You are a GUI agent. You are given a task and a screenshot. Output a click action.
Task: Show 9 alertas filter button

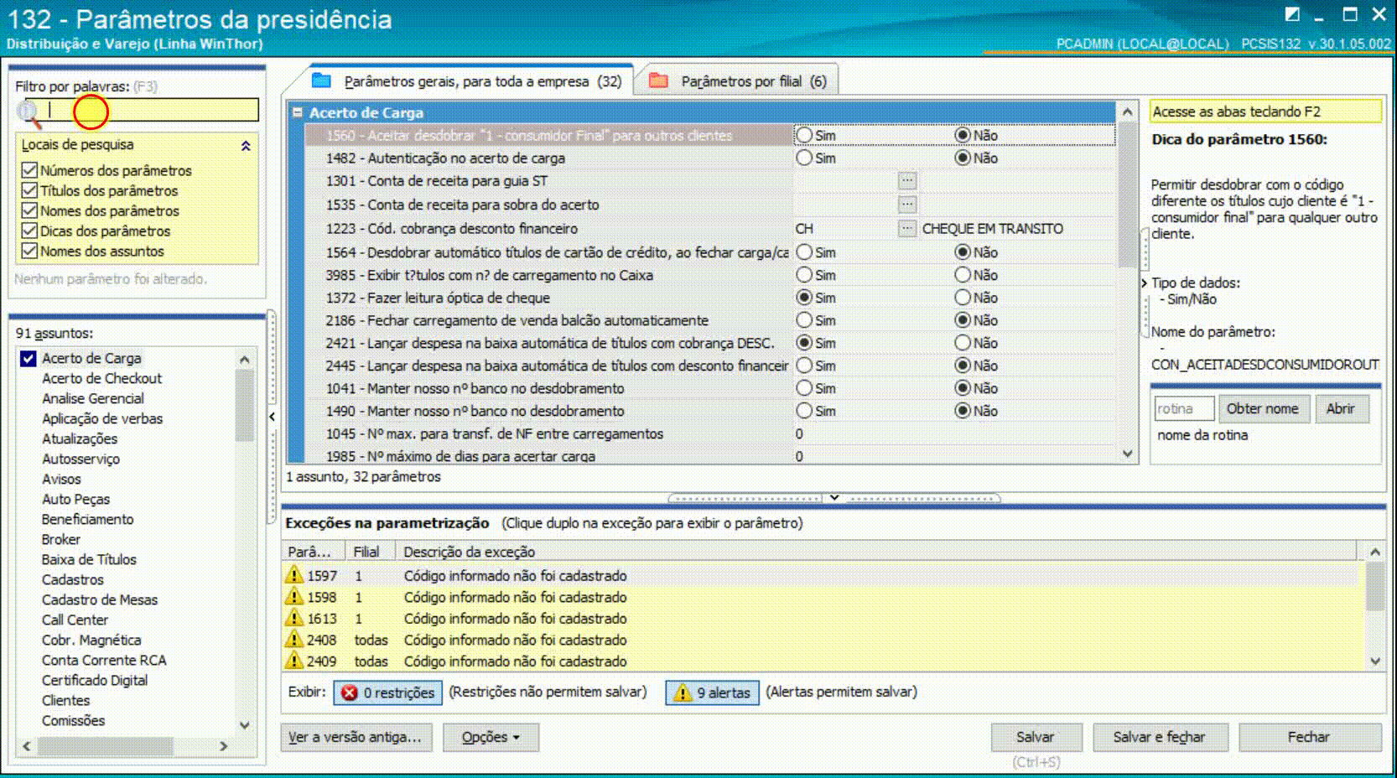click(712, 692)
